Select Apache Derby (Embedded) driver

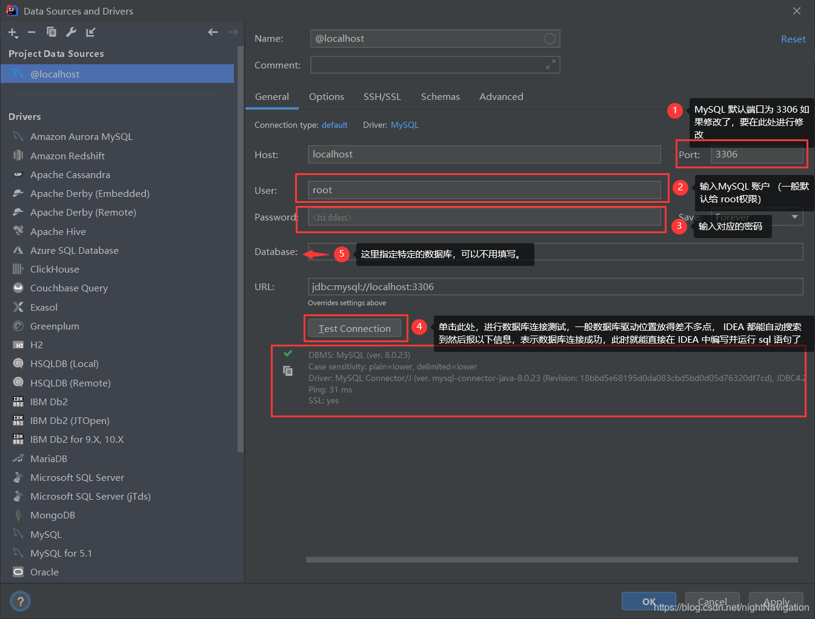tap(90, 193)
